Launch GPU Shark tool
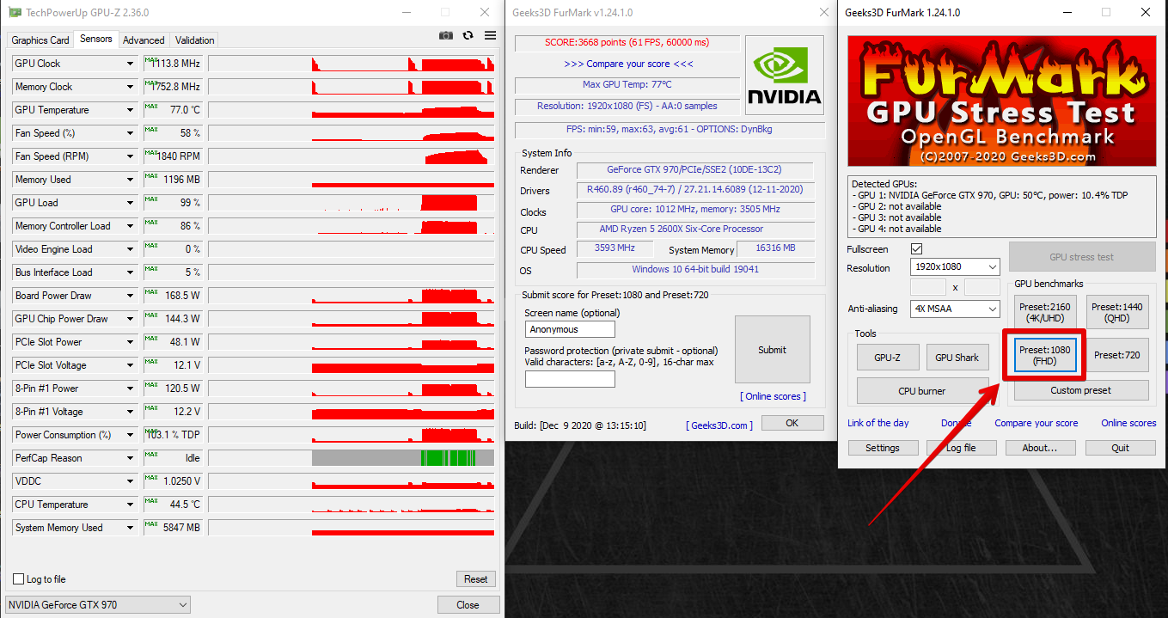Image resolution: width=1168 pixels, height=618 pixels. (x=957, y=358)
